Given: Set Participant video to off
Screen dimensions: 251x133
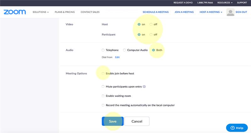Looking at the screenshot, I should pyautogui.click(x=151, y=35).
